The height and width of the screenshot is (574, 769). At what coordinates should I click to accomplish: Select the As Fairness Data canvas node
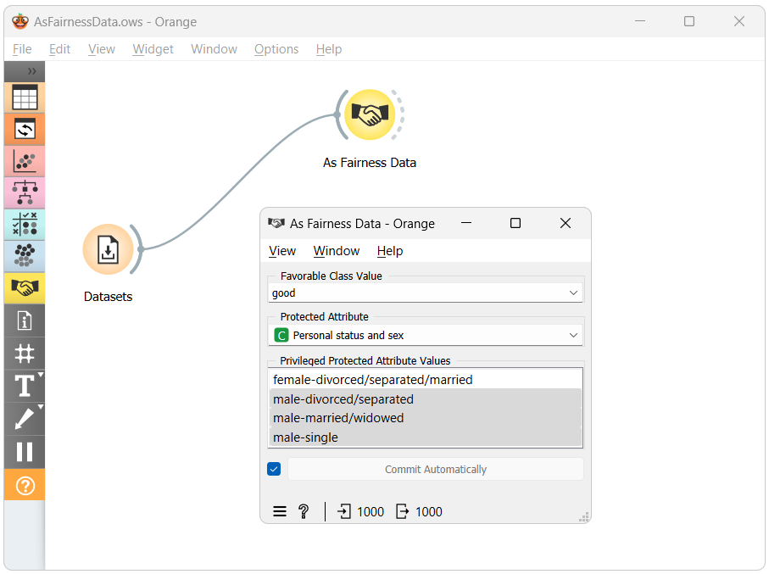pos(370,114)
